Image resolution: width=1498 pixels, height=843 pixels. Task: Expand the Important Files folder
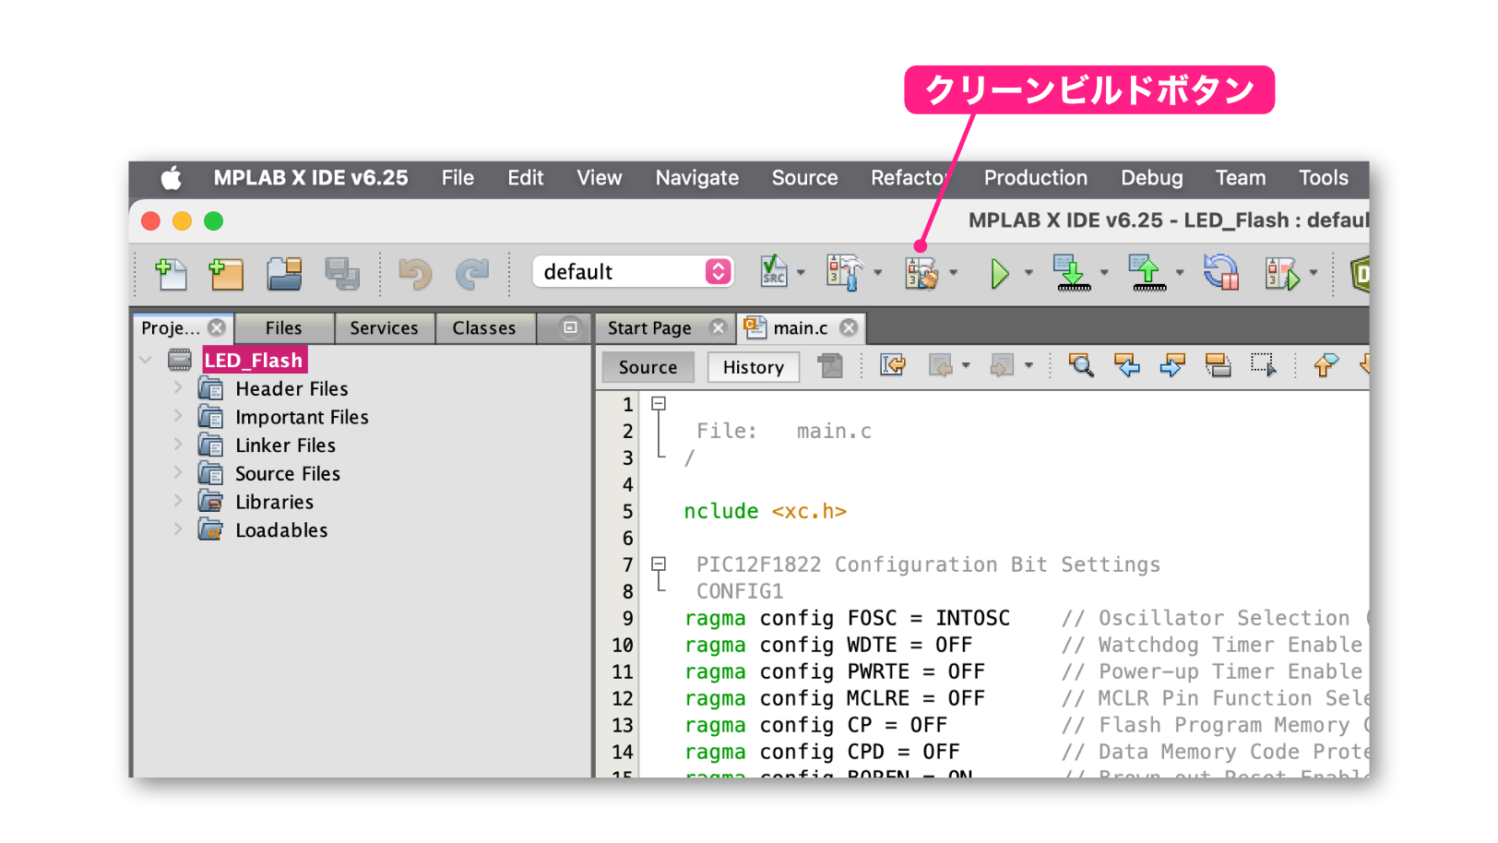click(x=178, y=416)
